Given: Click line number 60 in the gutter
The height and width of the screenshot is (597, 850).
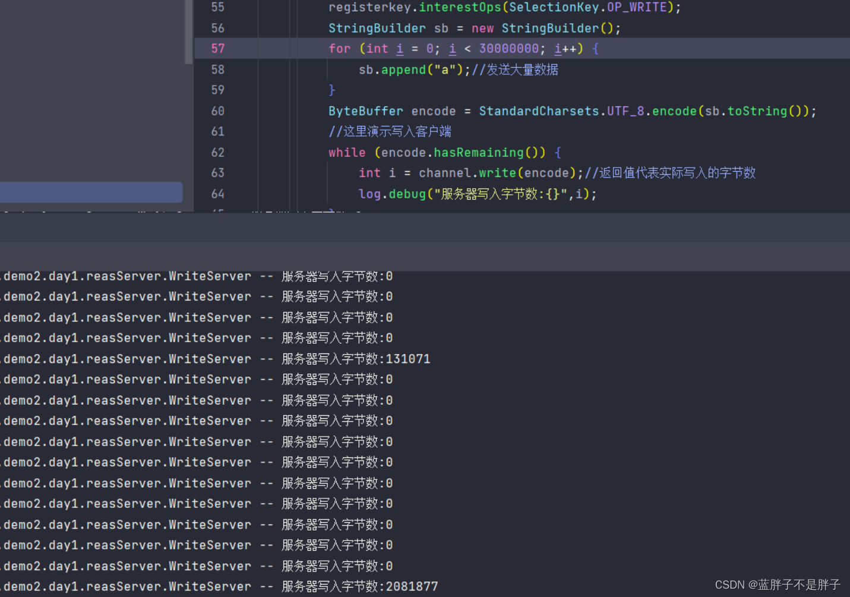Looking at the screenshot, I should (218, 111).
